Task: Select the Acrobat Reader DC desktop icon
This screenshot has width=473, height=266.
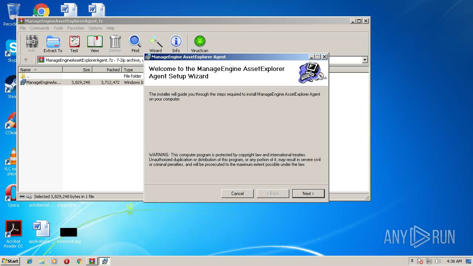Action: pyautogui.click(x=14, y=234)
